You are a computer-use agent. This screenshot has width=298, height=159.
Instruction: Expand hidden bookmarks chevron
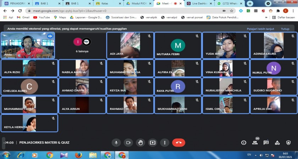(266, 17)
